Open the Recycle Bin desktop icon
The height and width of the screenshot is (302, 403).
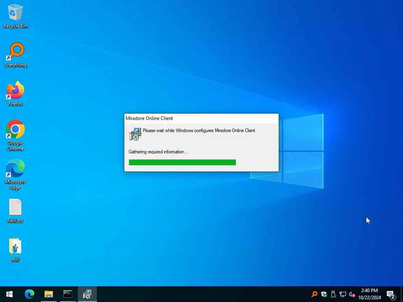click(x=15, y=16)
